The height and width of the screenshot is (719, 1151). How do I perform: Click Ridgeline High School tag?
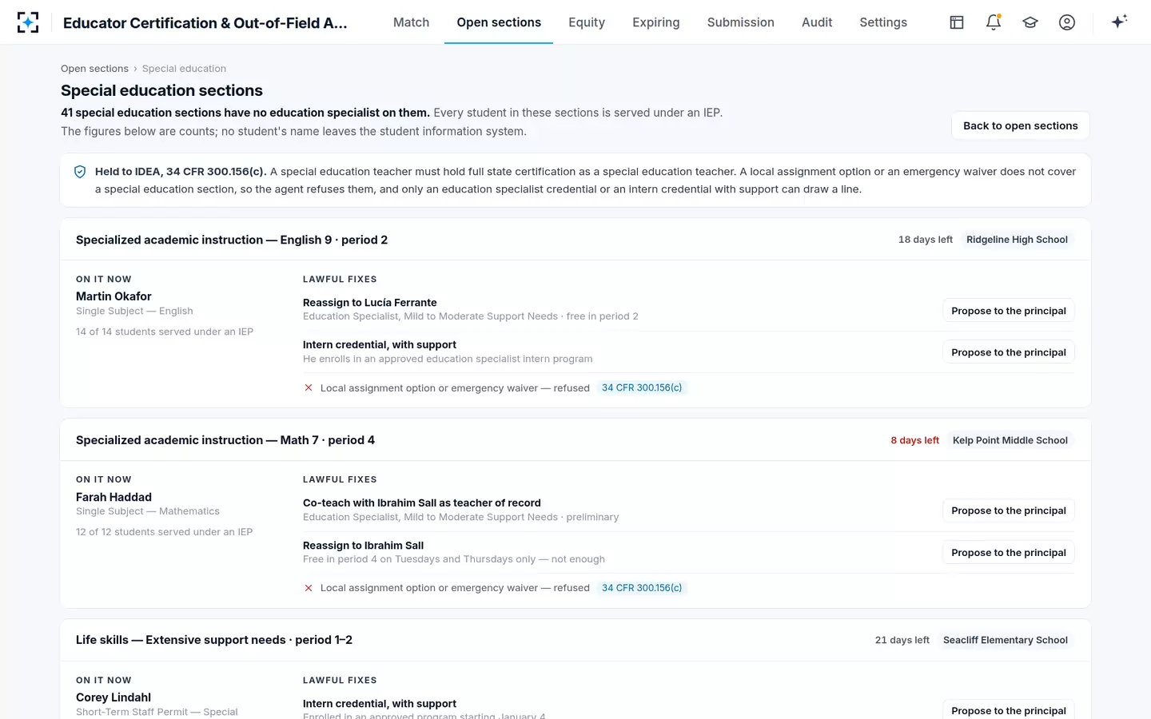[1017, 240]
